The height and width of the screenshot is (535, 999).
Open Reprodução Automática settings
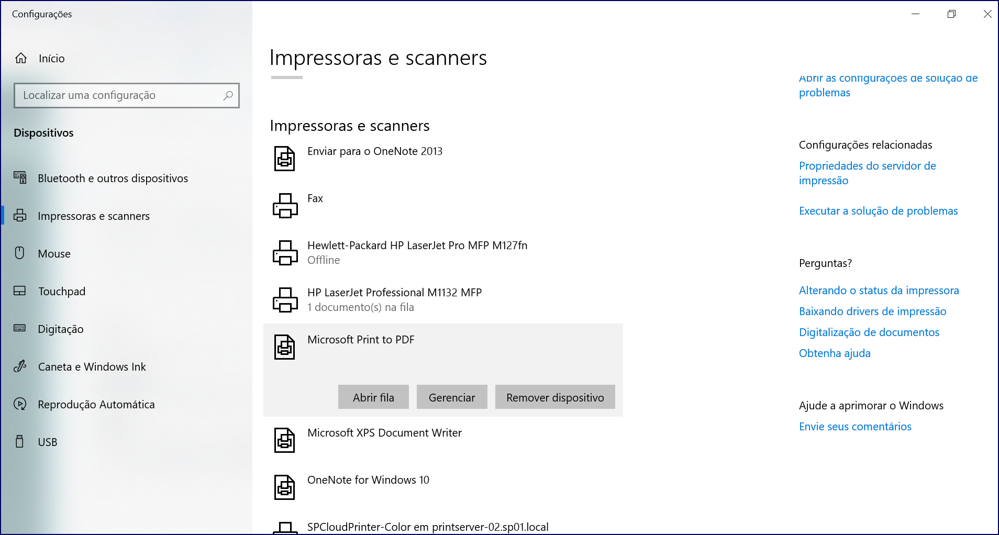pos(96,405)
